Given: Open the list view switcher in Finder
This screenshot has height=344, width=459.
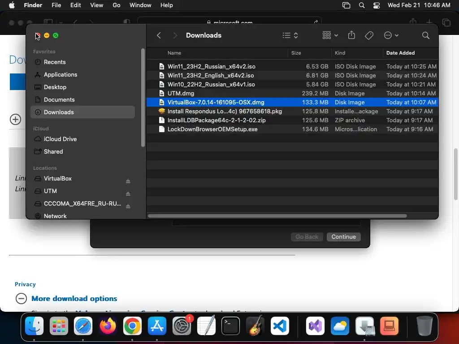Looking at the screenshot, I should pos(290,35).
